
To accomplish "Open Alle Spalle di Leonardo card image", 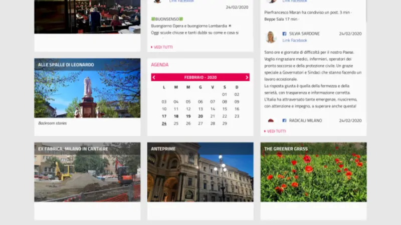I will tap(87, 88).
